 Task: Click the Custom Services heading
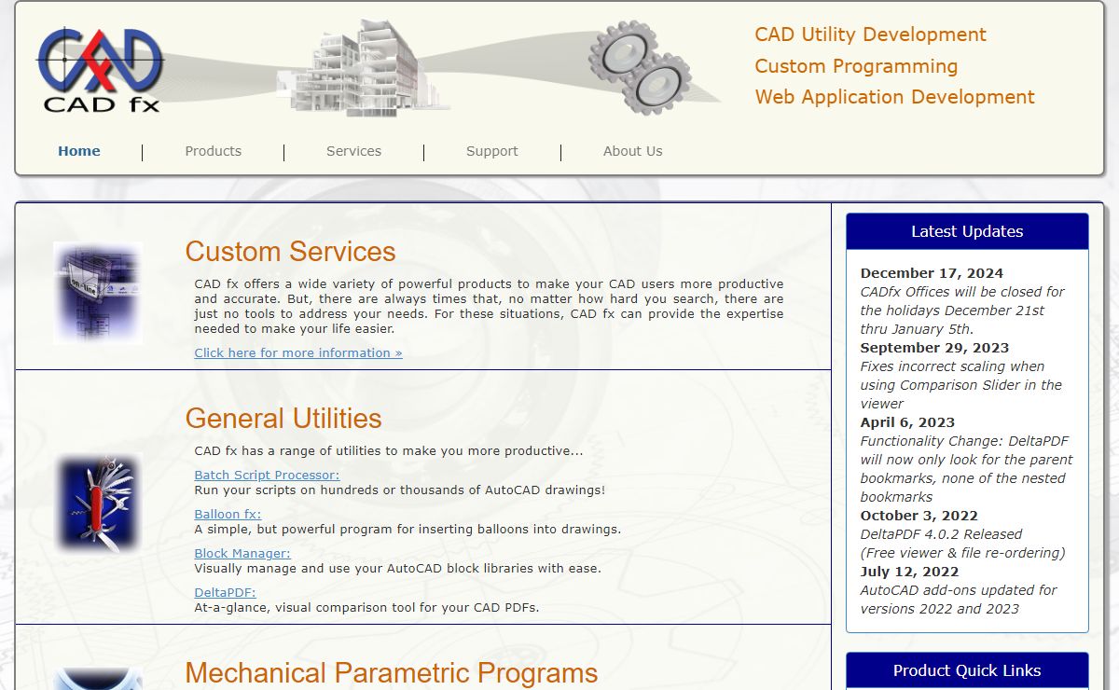pyautogui.click(x=290, y=252)
